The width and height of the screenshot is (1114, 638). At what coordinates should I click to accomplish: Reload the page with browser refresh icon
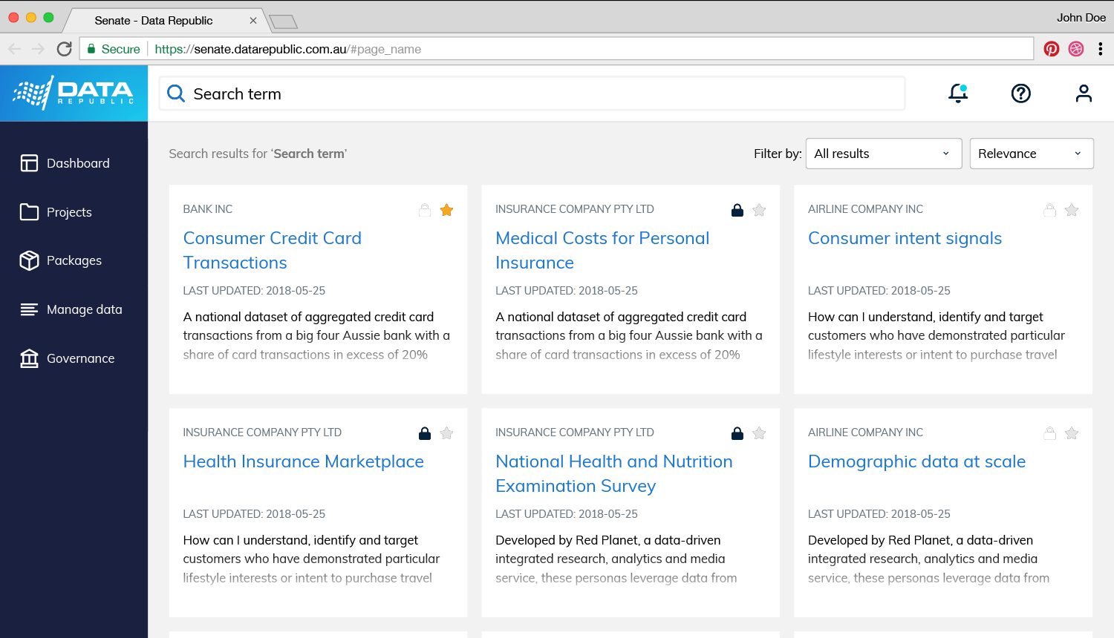tap(65, 49)
